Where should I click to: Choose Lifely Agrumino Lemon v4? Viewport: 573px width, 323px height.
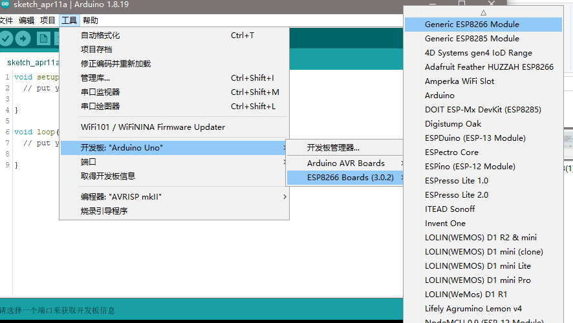pos(483,309)
